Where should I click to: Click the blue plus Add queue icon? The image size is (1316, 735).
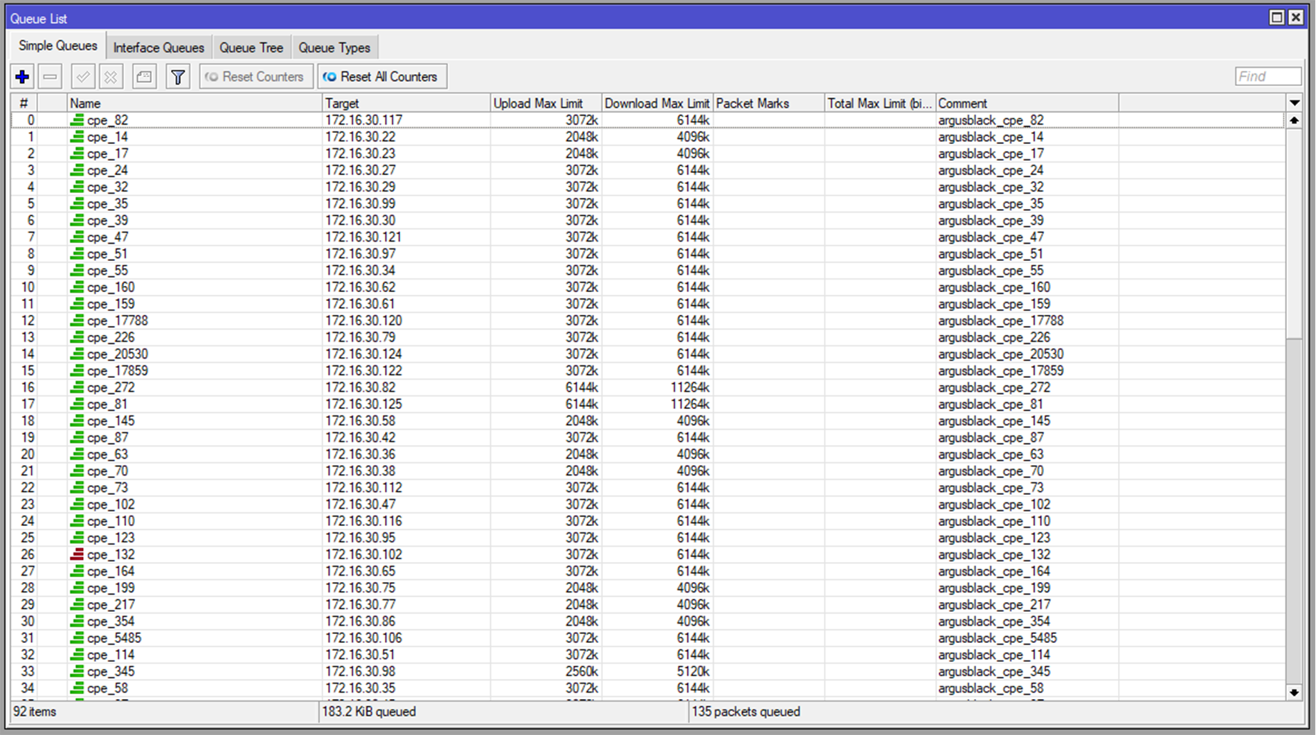pyautogui.click(x=22, y=77)
